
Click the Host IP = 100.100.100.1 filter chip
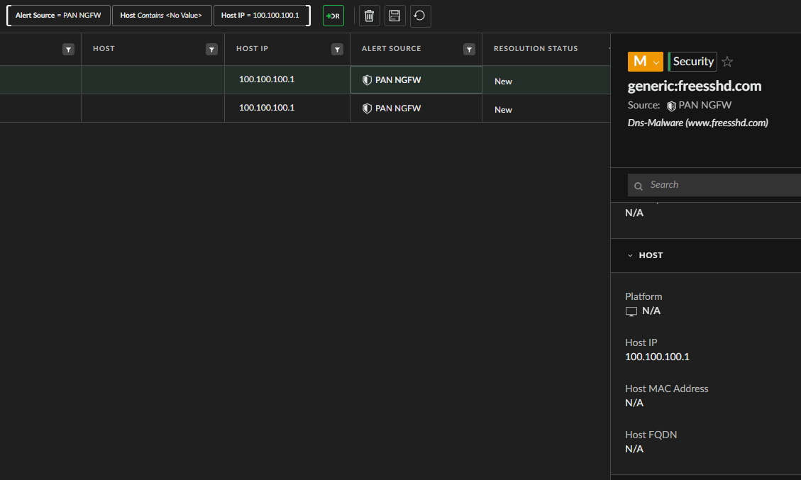click(260, 16)
